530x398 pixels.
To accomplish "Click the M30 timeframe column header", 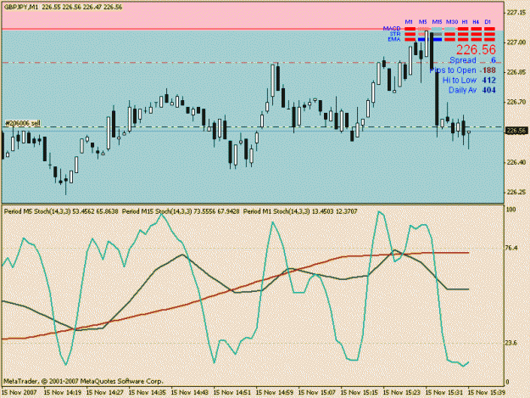I will [452, 22].
